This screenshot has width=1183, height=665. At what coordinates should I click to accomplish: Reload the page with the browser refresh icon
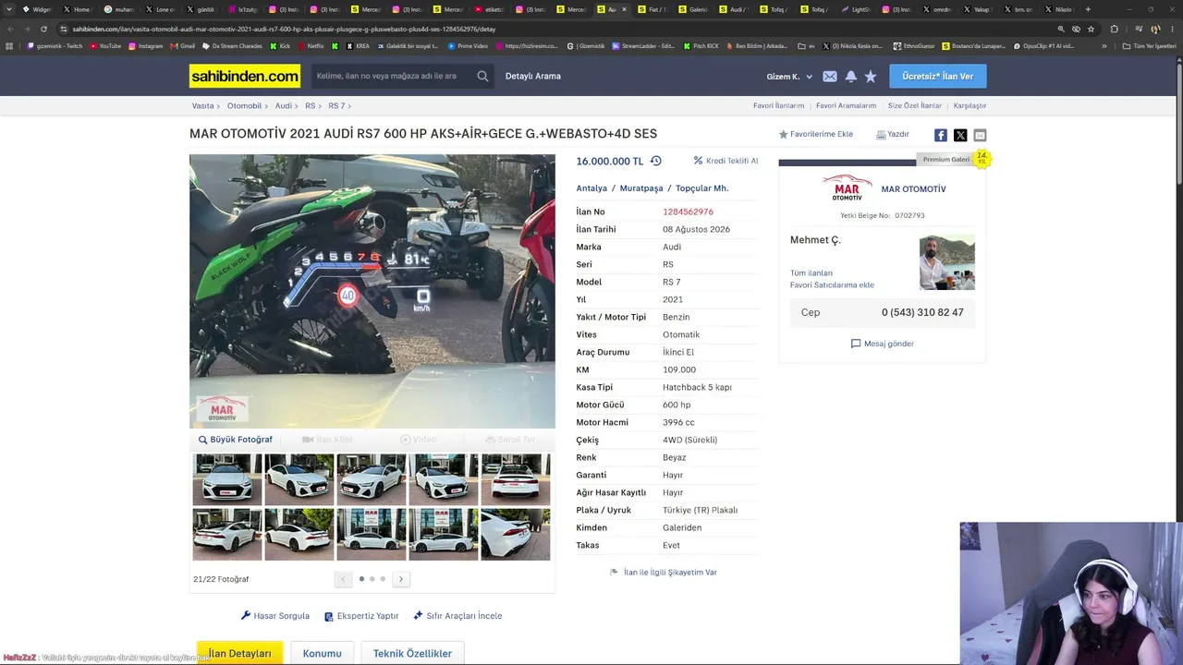(x=43, y=29)
